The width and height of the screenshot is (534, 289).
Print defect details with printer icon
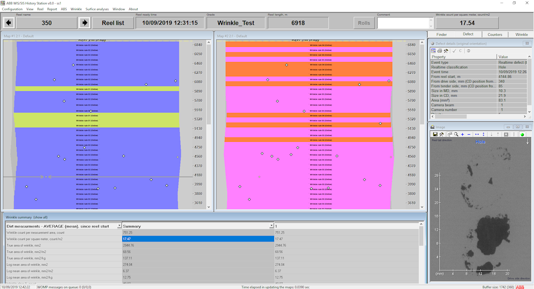tap(440, 51)
